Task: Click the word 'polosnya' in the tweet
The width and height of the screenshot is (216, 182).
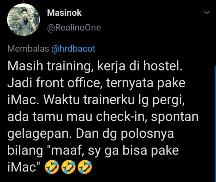Action: (147, 134)
